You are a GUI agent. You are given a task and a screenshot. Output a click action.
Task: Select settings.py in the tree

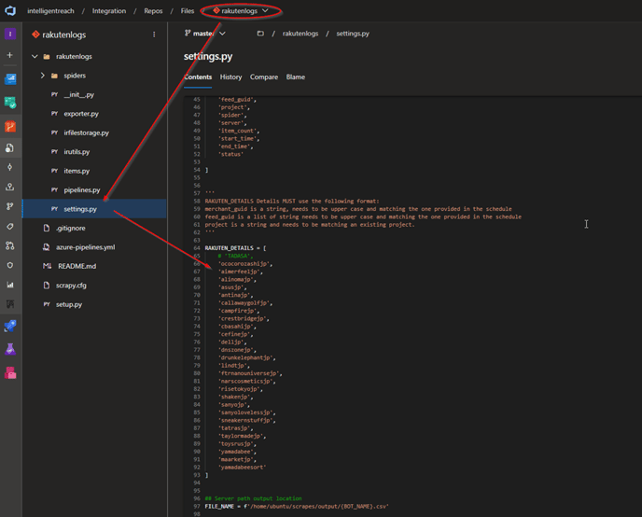tap(94, 209)
